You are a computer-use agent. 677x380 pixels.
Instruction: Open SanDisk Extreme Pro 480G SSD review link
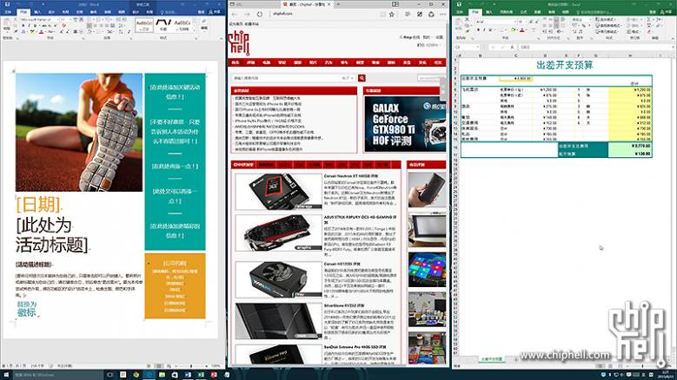pos(355,347)
